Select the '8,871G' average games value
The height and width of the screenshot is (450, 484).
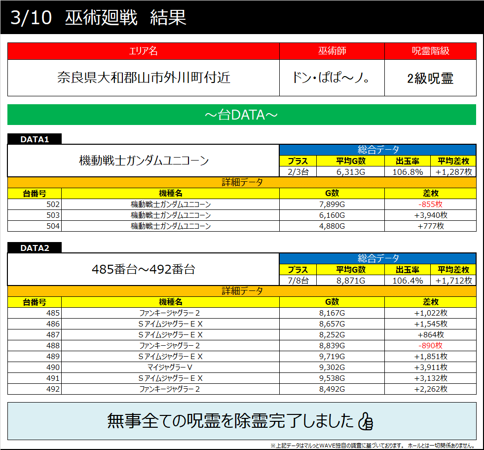click(x=350, y=280)
